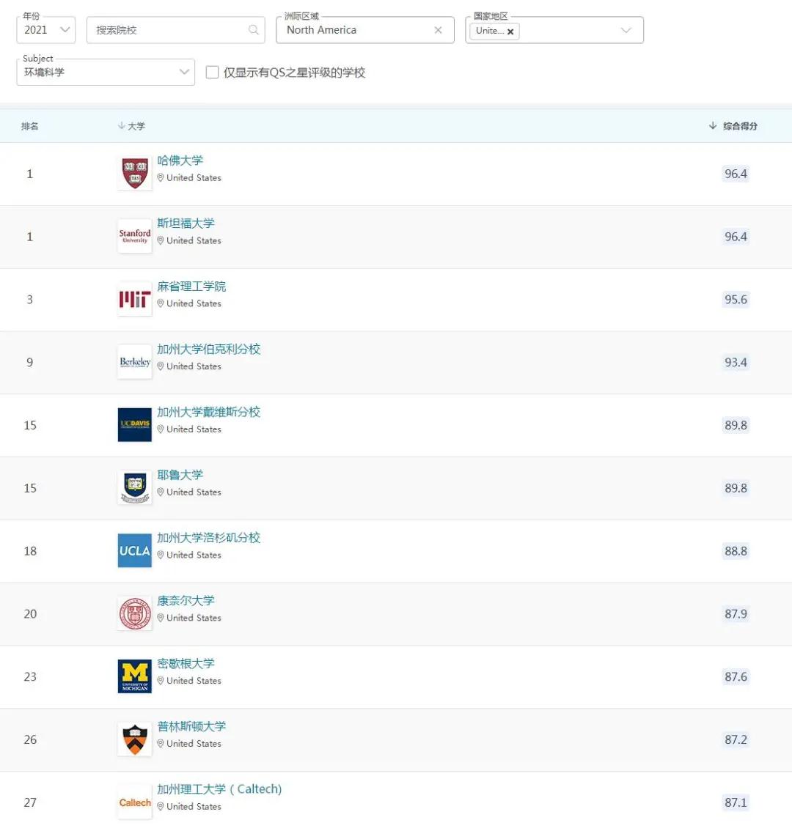This screenshot has width=792, height=831.
Task: Click the Caltech logo
Action: click(x=135, y=802)
